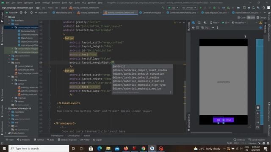The image size is (271, 152).
Task: Hide the project panel with the minus icon
Action: pyautogui.click(x=36, y=13)
